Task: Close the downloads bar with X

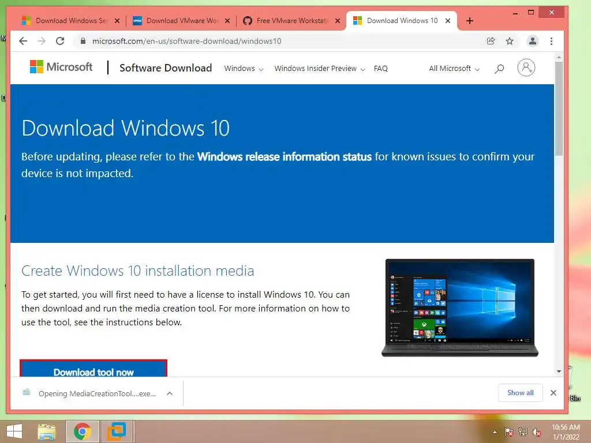Action: click(553, 393)
